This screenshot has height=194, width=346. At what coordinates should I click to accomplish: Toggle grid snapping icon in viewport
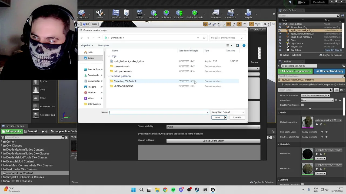pos(228,24)
